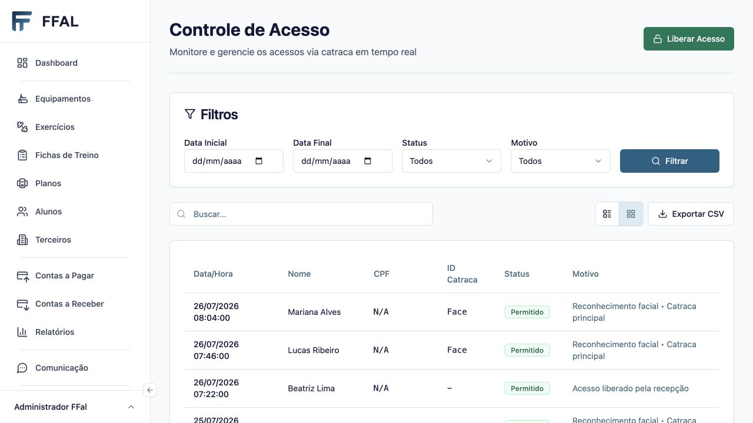Click Permitido badge in Beatriz Lima row
753x423 pixels.
click(527, 388)
